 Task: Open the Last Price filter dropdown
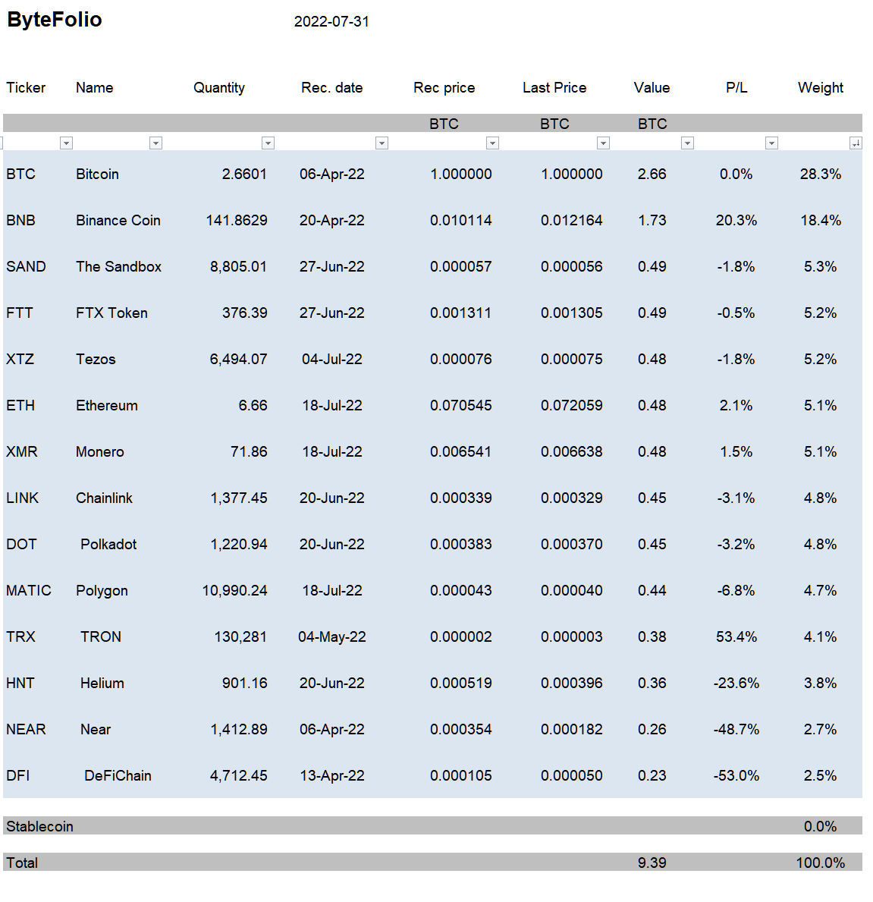603,143
